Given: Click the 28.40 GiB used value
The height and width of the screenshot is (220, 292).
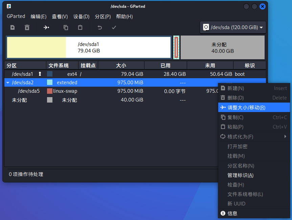Looking at the screenshot, I should (x=175, y=74).
